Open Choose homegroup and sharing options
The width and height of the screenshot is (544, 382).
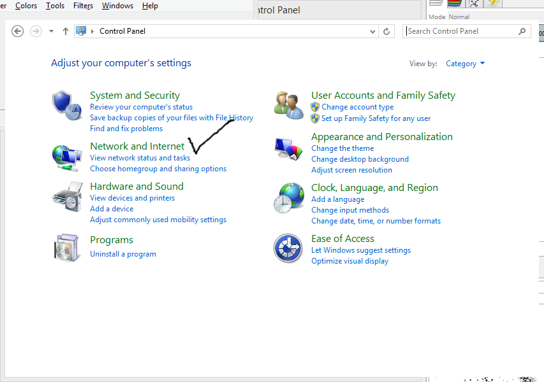pos(158,169)
